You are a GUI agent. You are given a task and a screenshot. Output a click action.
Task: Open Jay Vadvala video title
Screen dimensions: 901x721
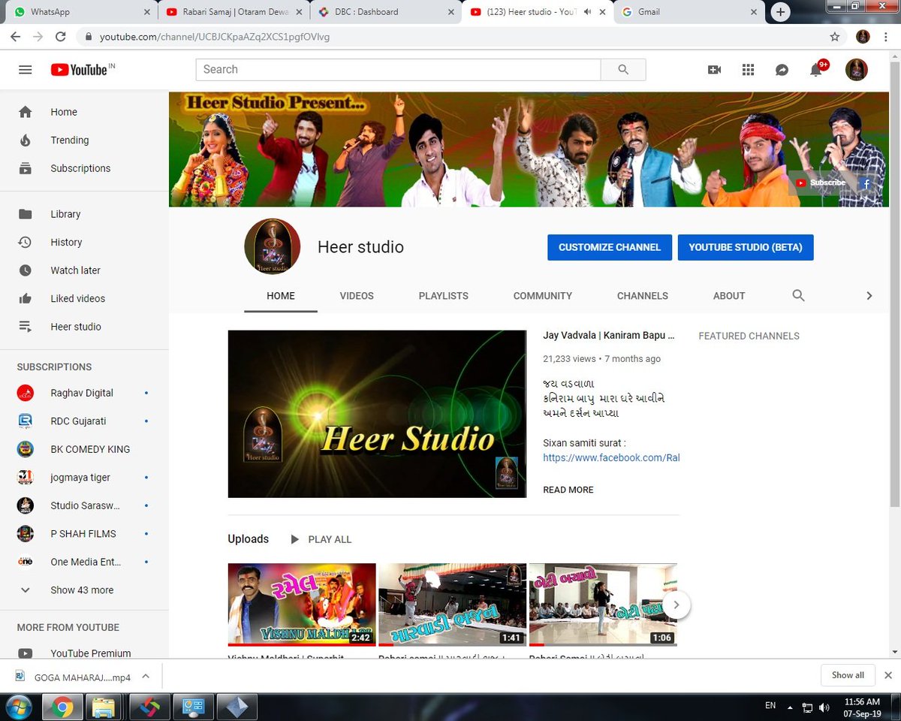[609, 336]
